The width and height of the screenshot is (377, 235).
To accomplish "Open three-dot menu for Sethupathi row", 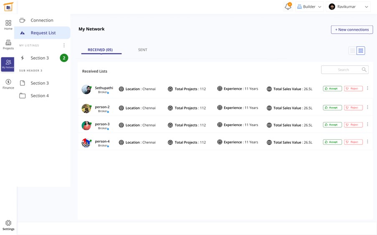I will click(x=367, y=89).
